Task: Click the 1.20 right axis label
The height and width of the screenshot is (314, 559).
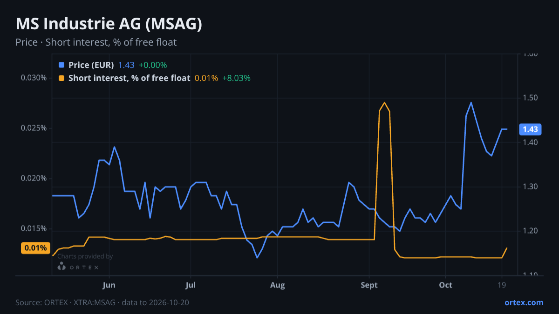Action: [x=531, y=231]
